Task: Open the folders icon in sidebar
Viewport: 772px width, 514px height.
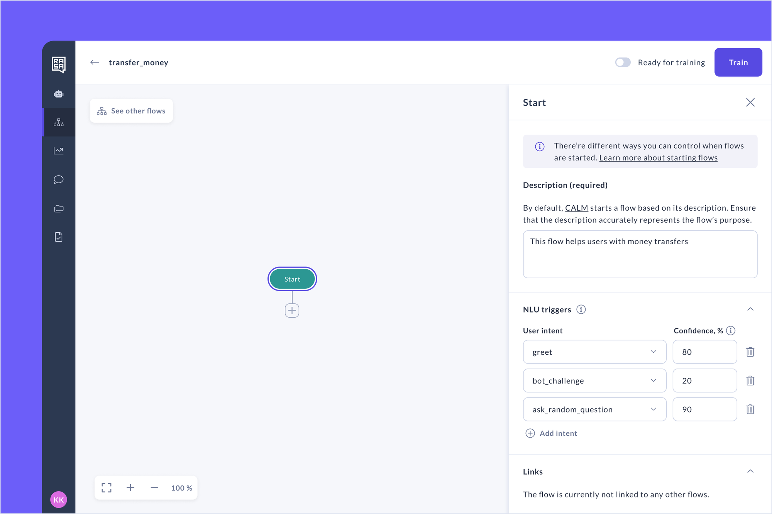Action: [59, 209]
